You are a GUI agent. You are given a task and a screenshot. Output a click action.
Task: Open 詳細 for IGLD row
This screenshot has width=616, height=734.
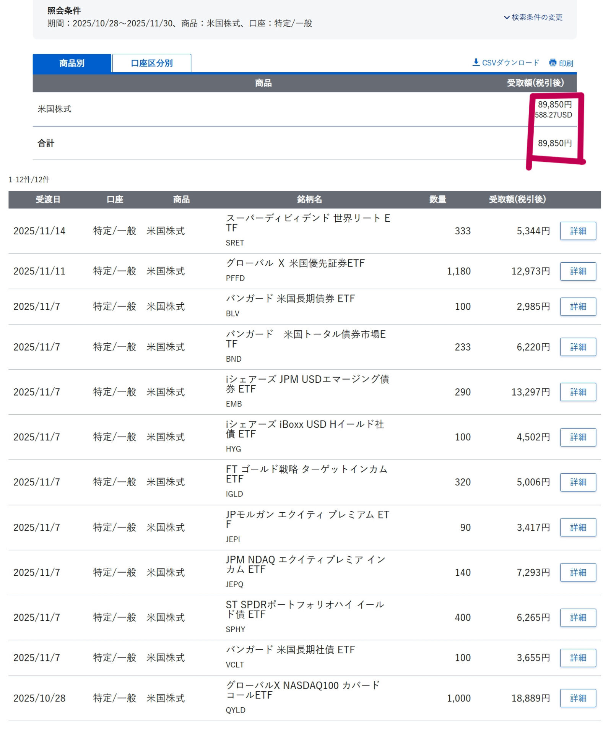pos(577,482)
